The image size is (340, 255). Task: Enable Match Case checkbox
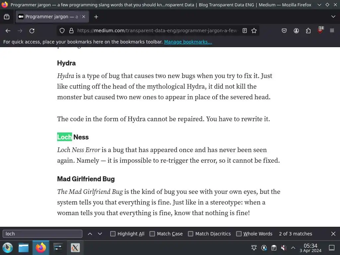point(152,234)
